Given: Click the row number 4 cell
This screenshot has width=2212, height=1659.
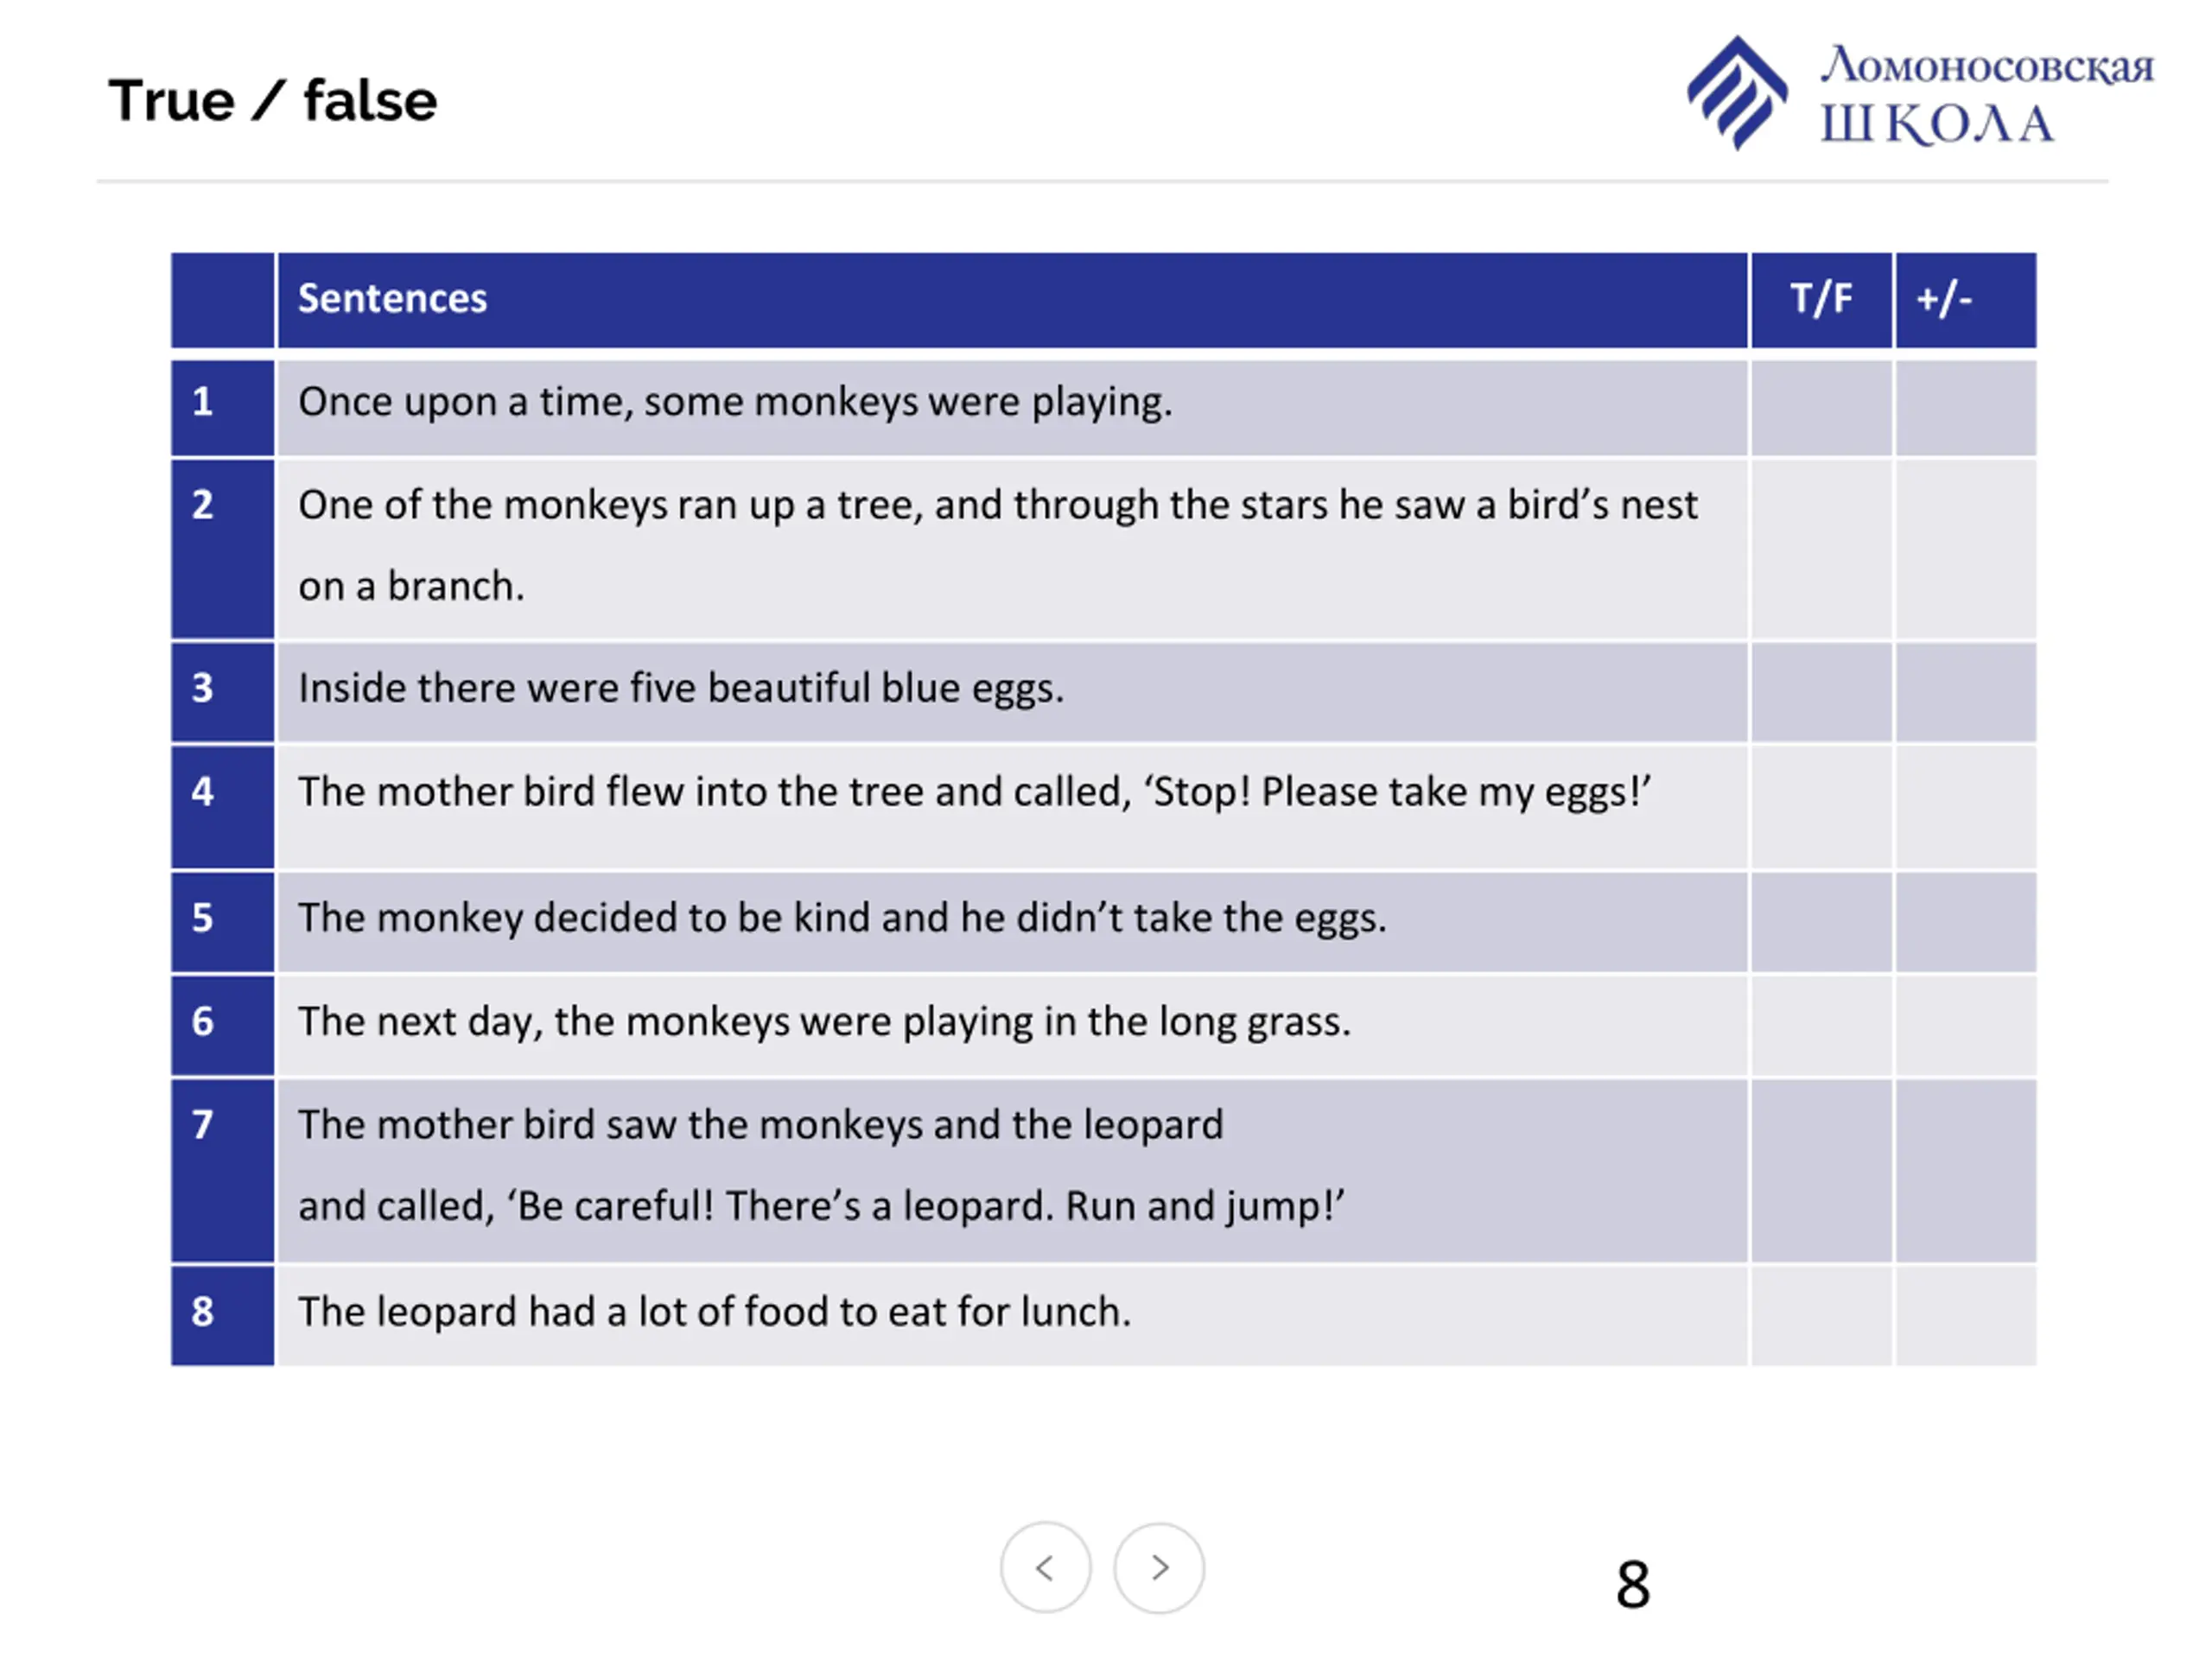Looking at the screenshot, I should click(x=222, y=807).
